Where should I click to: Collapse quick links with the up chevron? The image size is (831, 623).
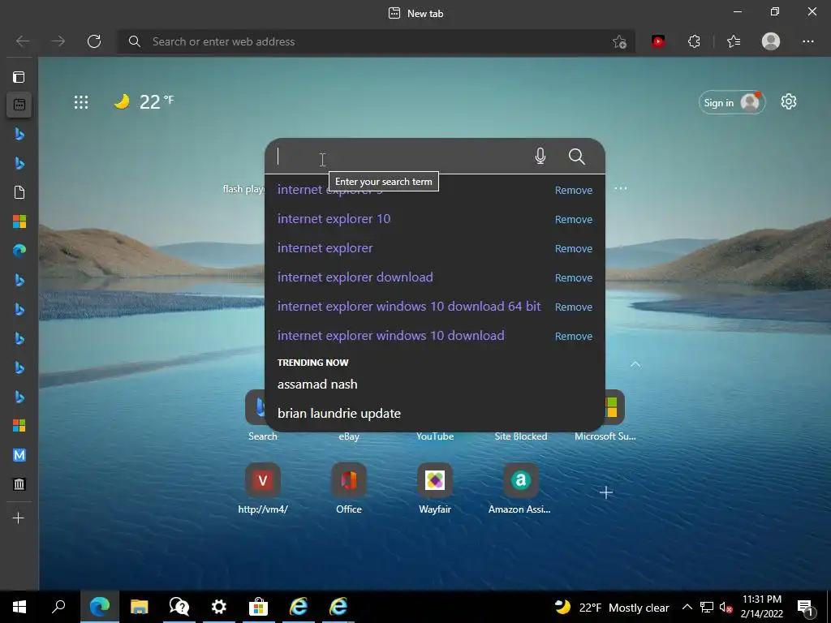(635, 364)
